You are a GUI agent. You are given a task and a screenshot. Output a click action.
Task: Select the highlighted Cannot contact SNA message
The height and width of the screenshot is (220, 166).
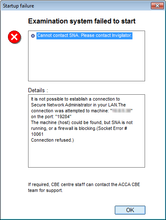[84, 36]
